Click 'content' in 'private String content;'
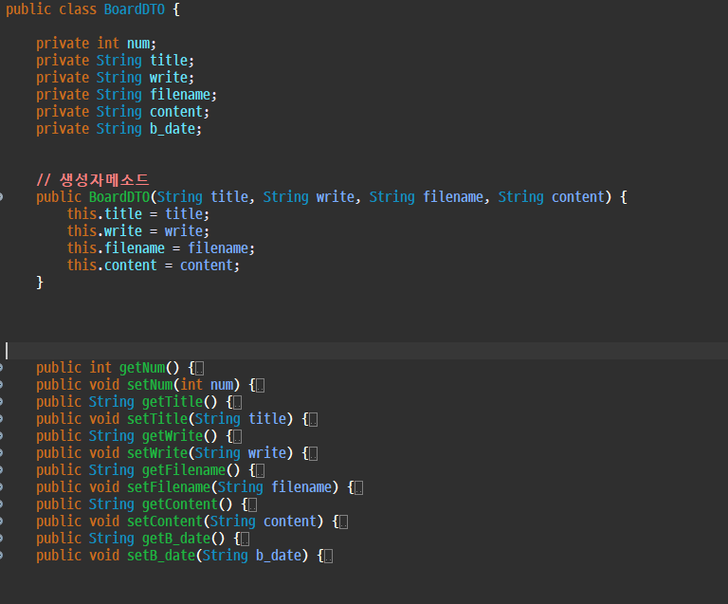This screenshot has height=604, width=728. (x=176, y=112)
